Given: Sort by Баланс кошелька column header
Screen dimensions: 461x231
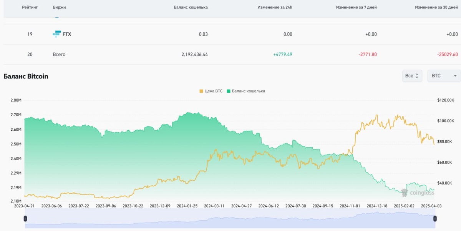Looking at the screenshot, I should pos(191,7).
